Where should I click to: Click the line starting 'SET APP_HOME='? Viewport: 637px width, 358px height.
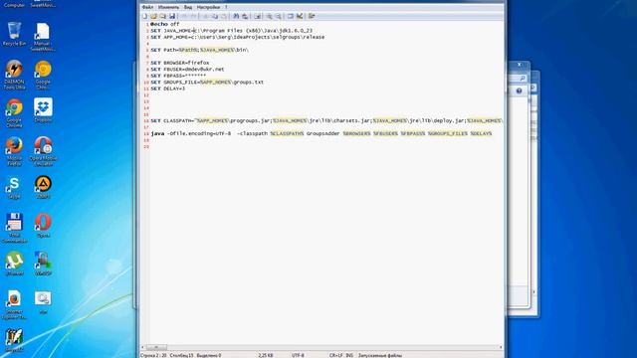click(x=238, y=37)
